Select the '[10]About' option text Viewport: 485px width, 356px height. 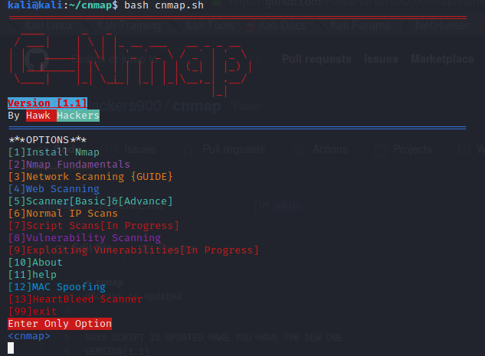[x=35, y=263]
